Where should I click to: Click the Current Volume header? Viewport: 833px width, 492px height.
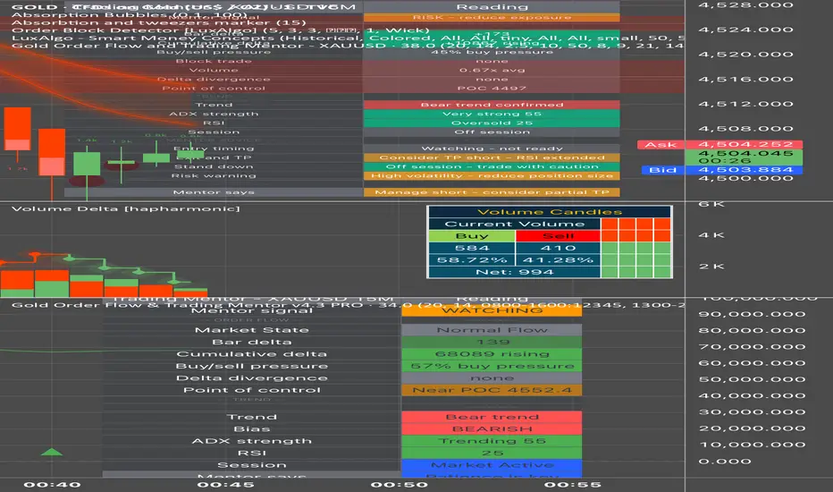click(x=514, y=224)
